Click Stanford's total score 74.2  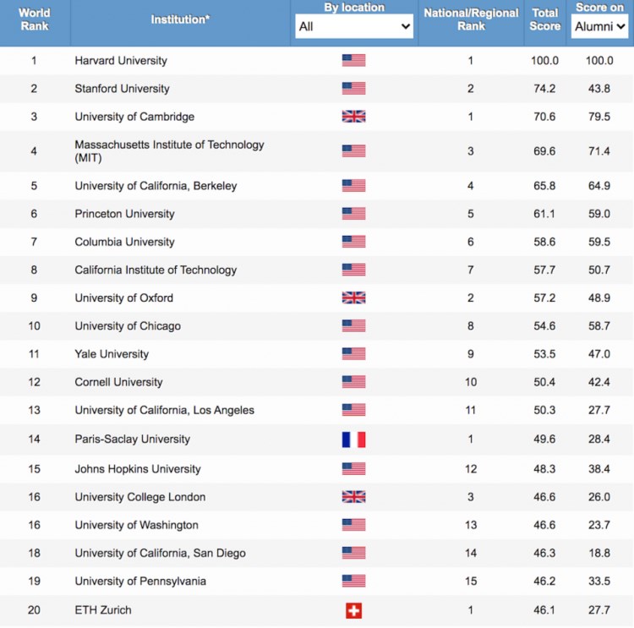coord(544,89)
